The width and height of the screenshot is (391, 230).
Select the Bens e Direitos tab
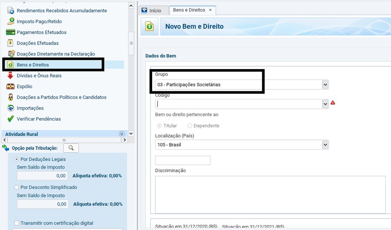coord(190,10)
